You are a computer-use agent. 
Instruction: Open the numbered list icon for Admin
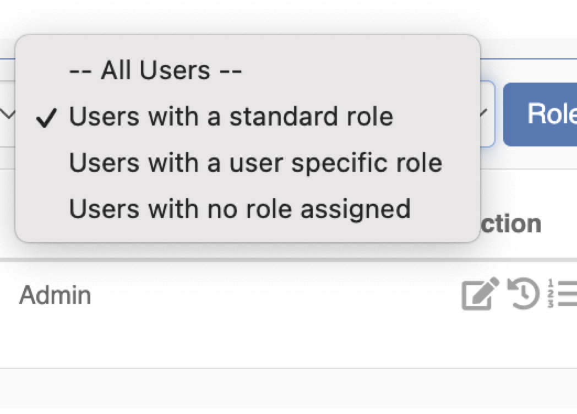563,294
